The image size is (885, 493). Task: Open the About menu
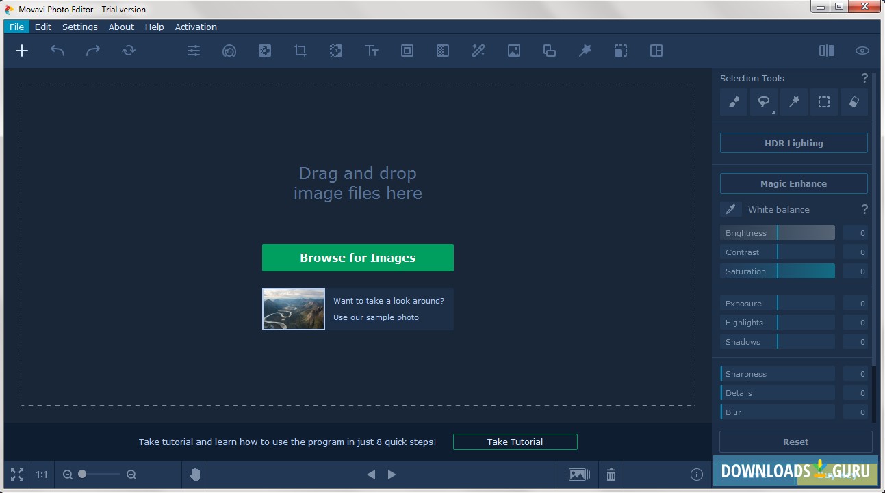click(x=121, y=27)
